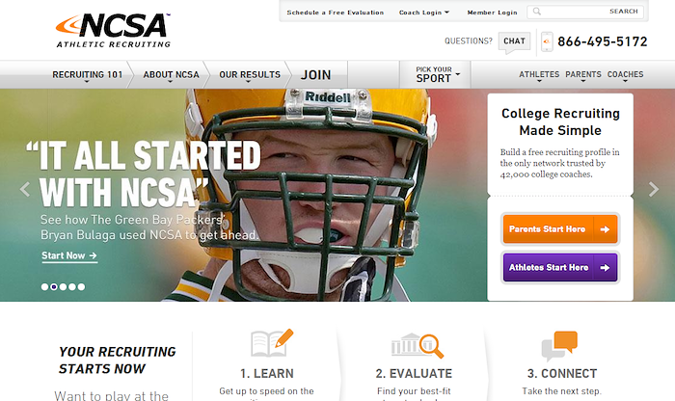Click the Parents Start Here button

click(x=560, y=229)
